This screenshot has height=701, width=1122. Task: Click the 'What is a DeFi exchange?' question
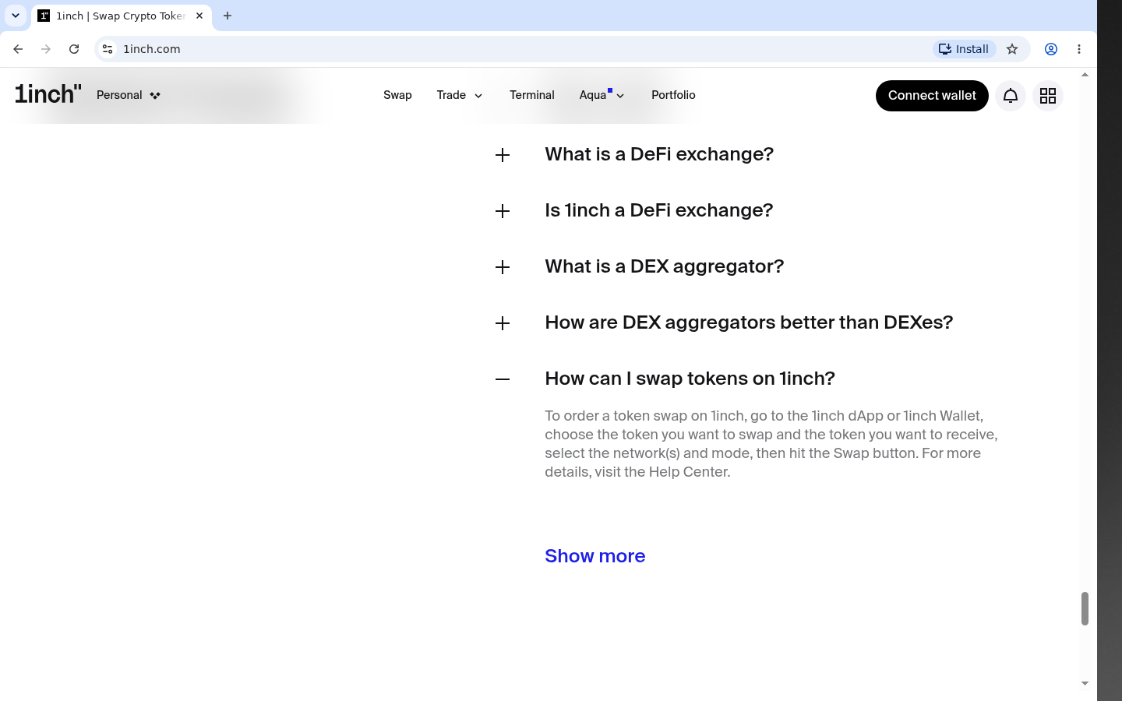point(659,154)
